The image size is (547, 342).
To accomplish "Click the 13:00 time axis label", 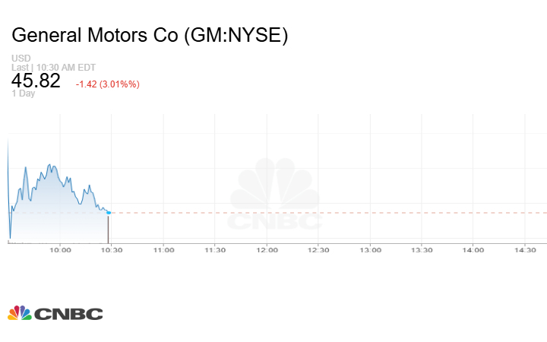I will [370, 249].
